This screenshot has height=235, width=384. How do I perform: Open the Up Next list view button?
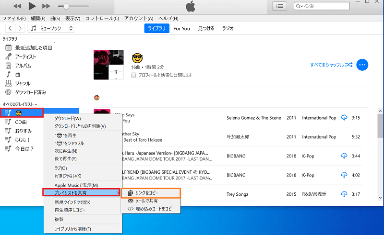[x=279, y=6]
